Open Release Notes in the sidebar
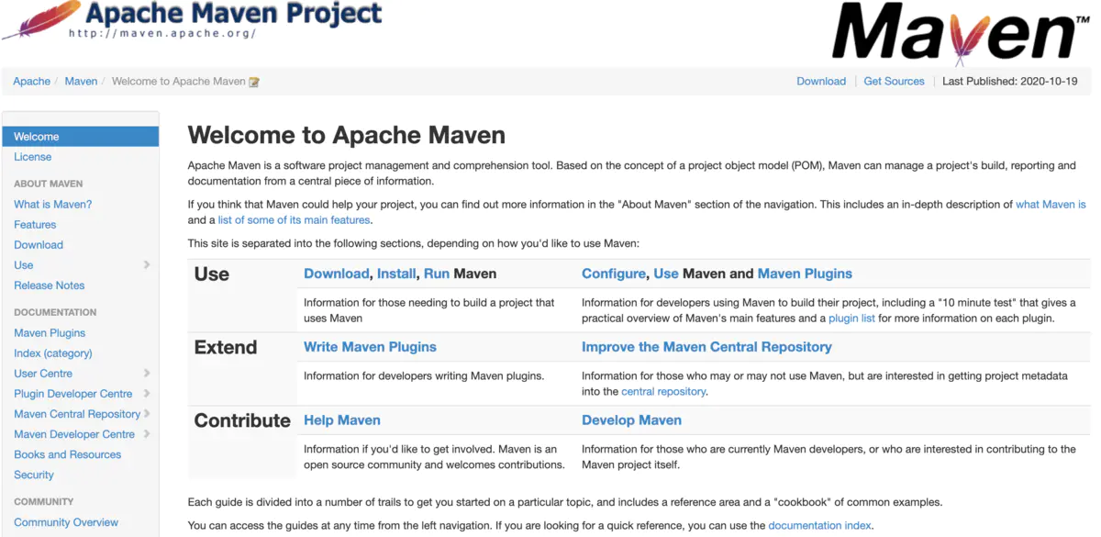The image size is (1101, 537). (50, 285)
